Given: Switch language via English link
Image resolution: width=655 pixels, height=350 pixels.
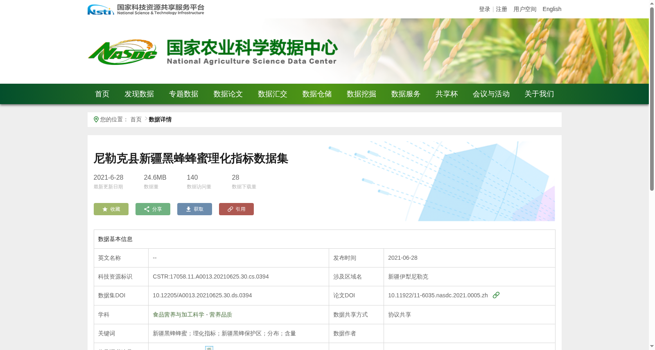Looking at the screenshot, I should [552, 9].
